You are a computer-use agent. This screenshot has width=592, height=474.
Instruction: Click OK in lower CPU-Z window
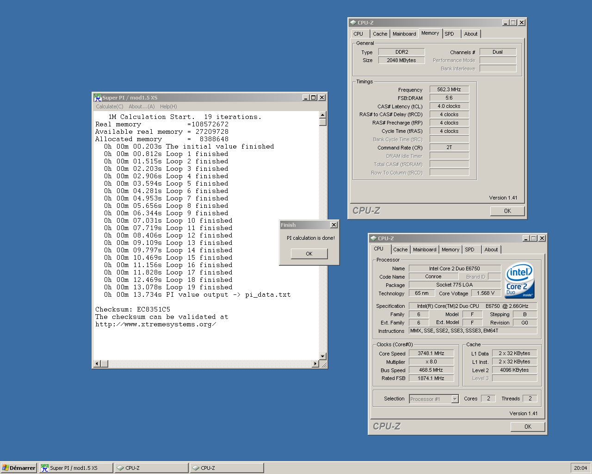tap(528, 427)
